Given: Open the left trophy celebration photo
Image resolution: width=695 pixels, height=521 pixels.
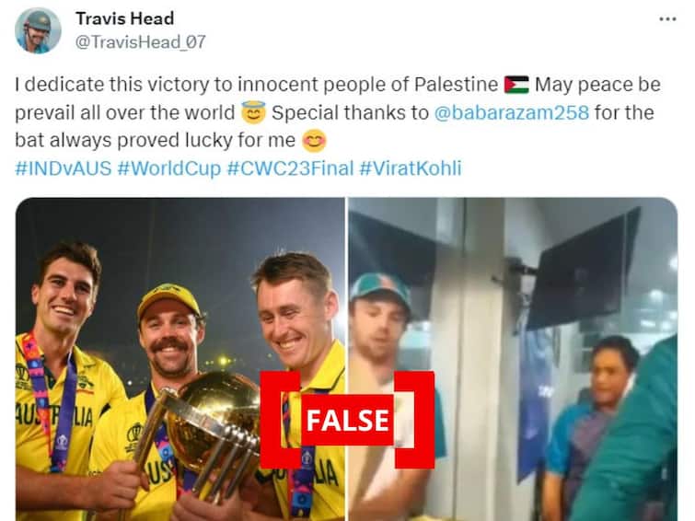Looking at the screenshot, I should tap(180, 359).
